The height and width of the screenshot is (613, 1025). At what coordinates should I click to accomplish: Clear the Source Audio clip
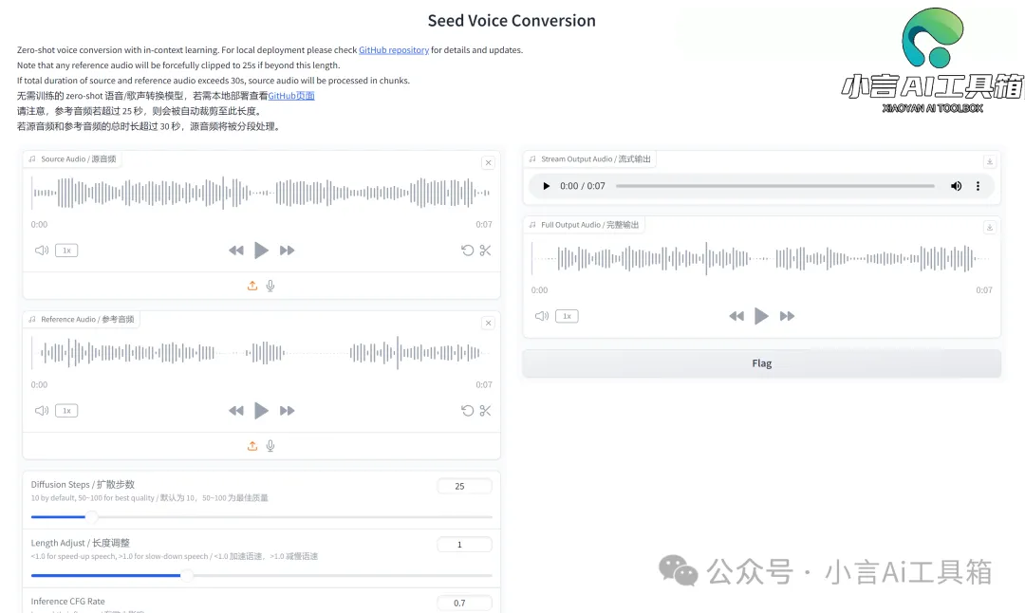pos(489,162)
